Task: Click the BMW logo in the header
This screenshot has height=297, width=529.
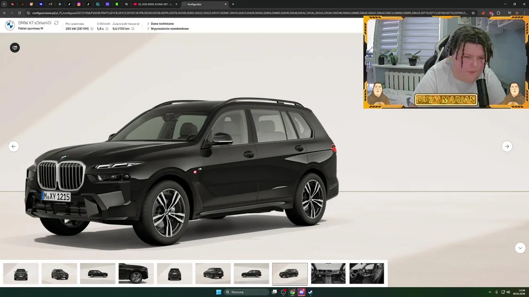Action: coord(10,26)
